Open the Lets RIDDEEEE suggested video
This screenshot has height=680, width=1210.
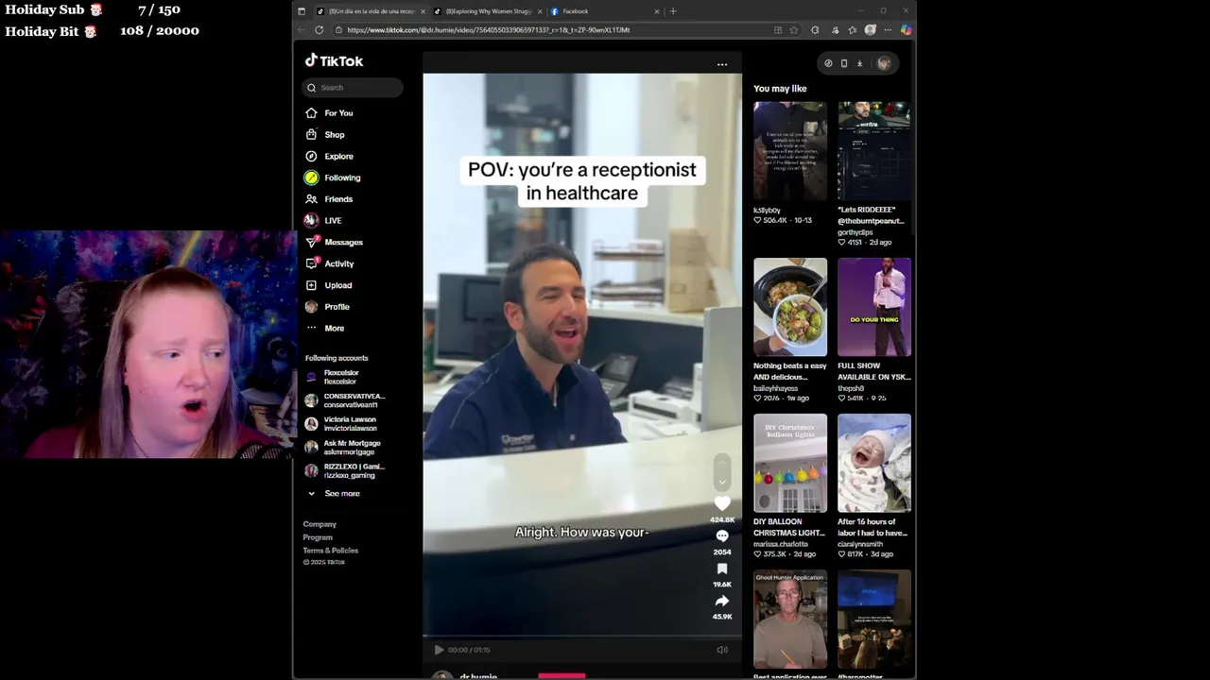click(874, 151)
